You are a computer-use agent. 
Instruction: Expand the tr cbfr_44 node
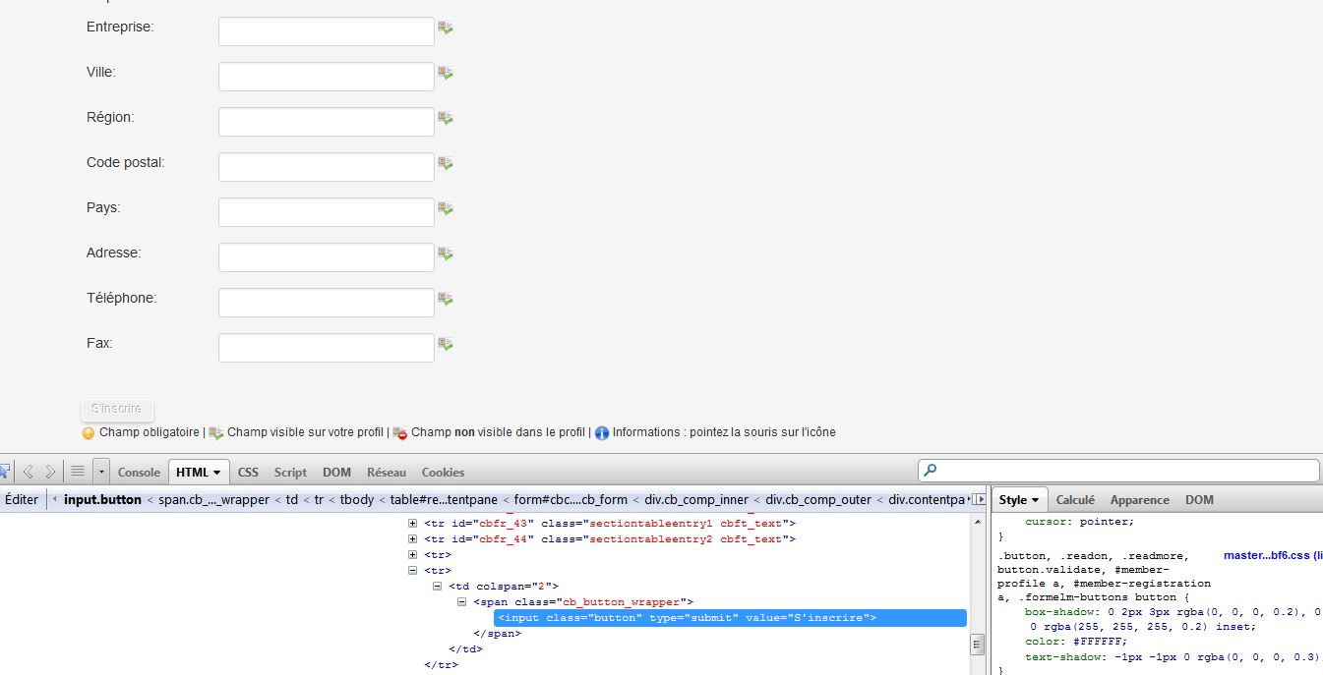tap(413, 539)
